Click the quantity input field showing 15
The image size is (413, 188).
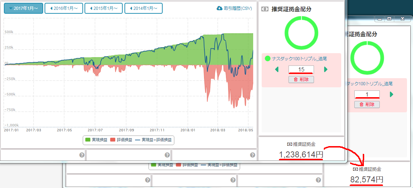(x=301, y=70)
